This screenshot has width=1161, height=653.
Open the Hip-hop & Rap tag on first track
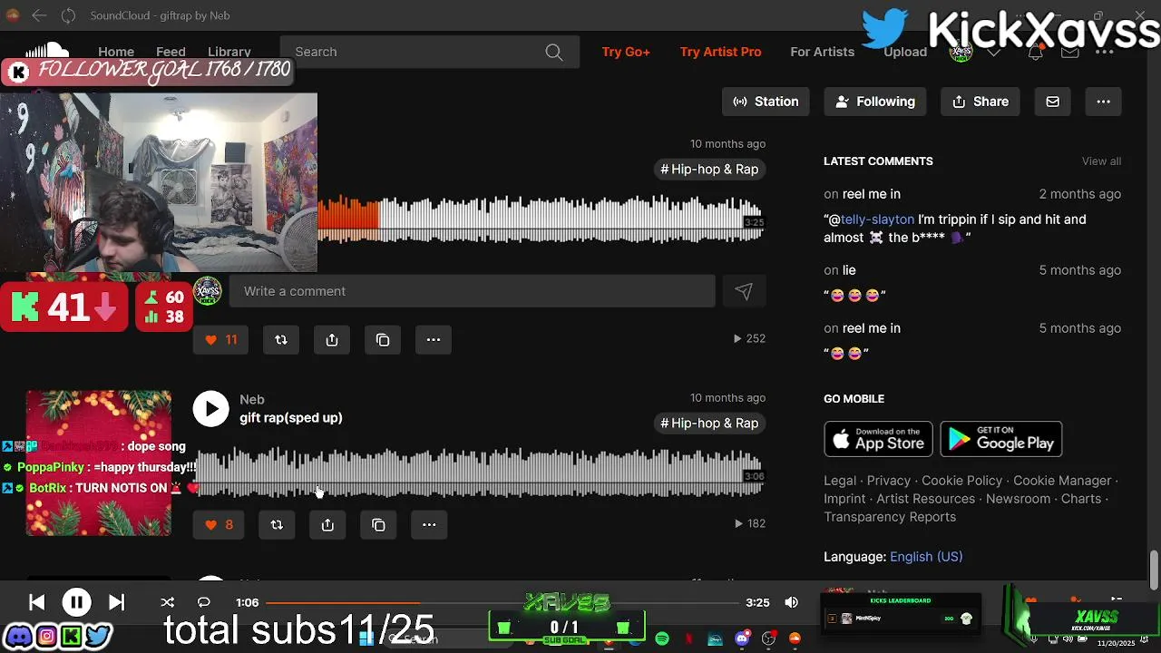[x=709, y=170]
